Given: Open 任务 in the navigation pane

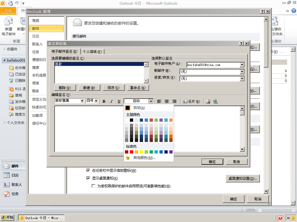Looking at the screenshot, I should tap(14, 194).
